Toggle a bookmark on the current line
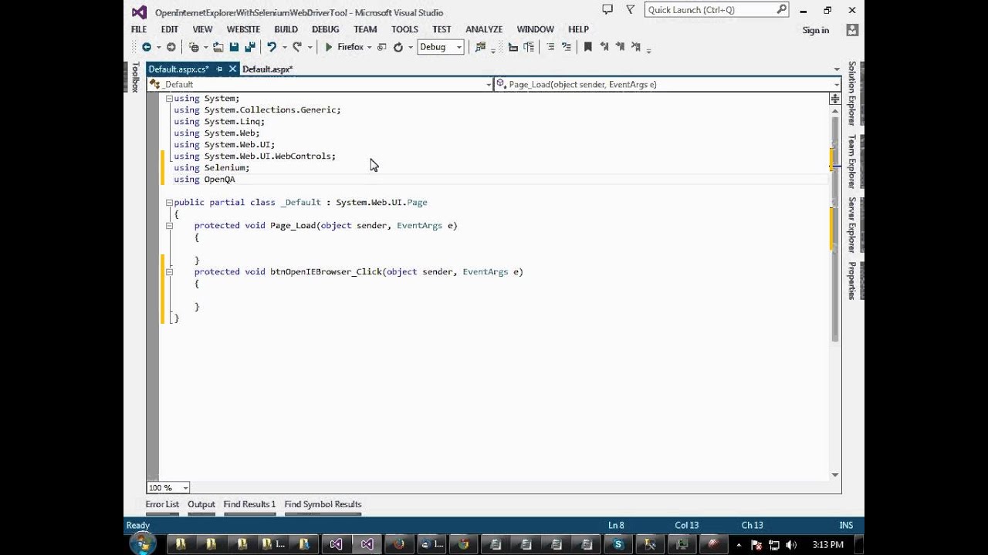Screen dimensions: 988x555 point(587,47)
